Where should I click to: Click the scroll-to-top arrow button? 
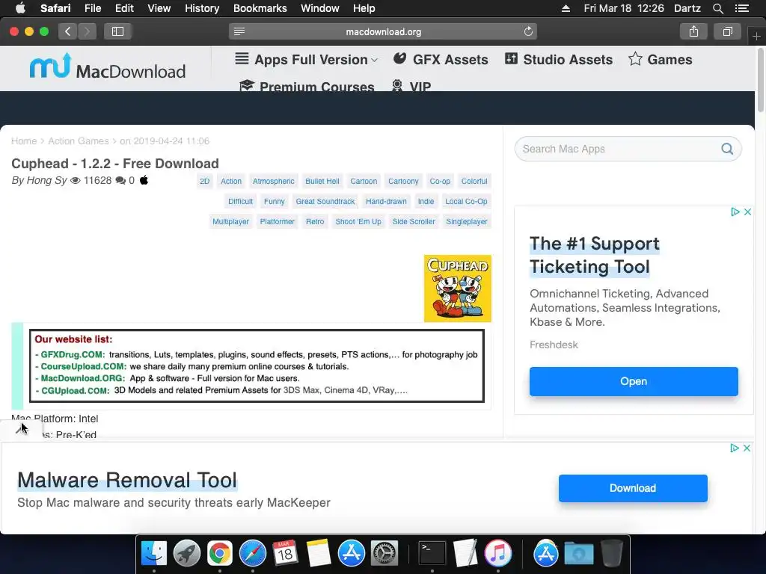[22, 430]
